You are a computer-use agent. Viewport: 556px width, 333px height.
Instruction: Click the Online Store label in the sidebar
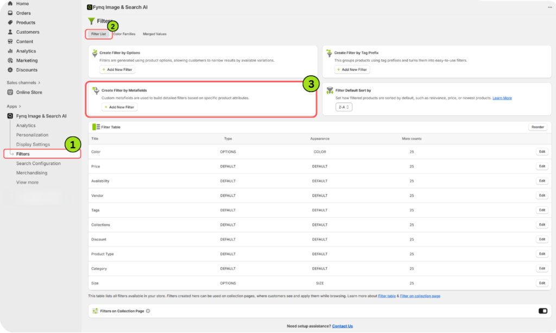[29, 92]
